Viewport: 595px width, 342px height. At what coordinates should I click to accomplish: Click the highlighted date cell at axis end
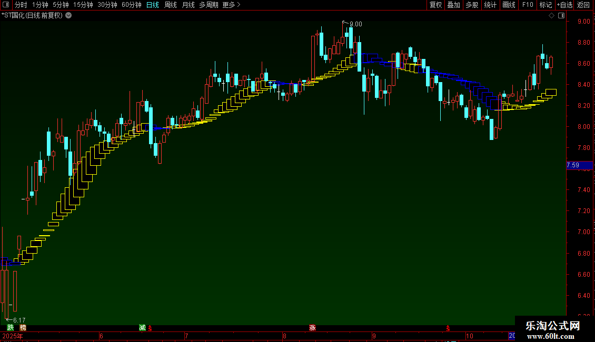click(x=511, y=336)
